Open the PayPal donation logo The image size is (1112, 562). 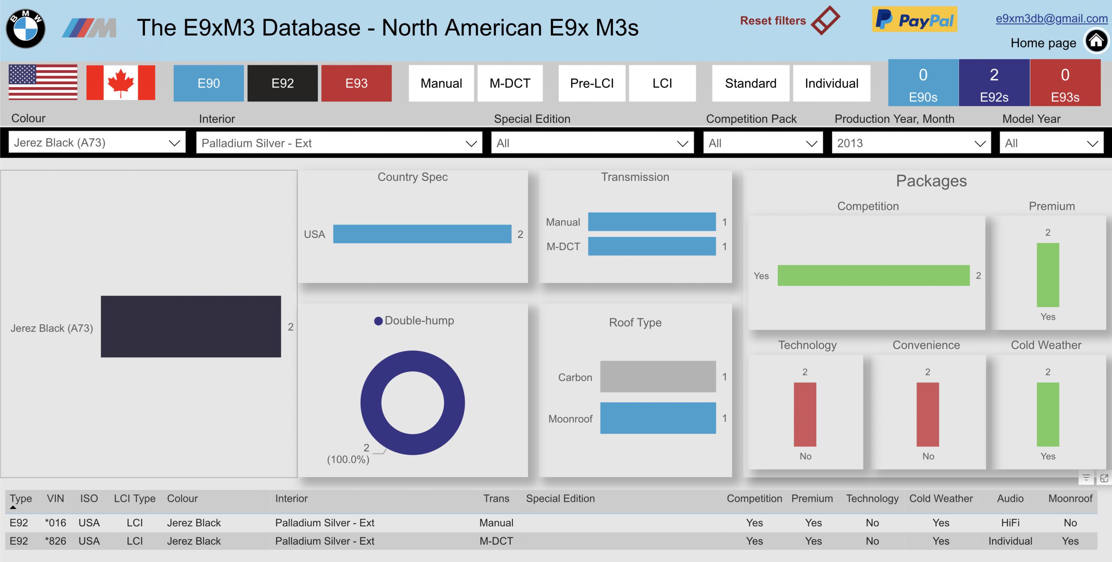[914, 19]
